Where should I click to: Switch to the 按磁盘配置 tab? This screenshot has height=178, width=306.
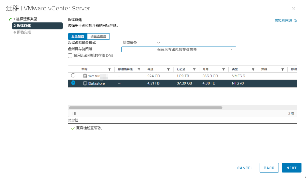click(x=99, y=36)
